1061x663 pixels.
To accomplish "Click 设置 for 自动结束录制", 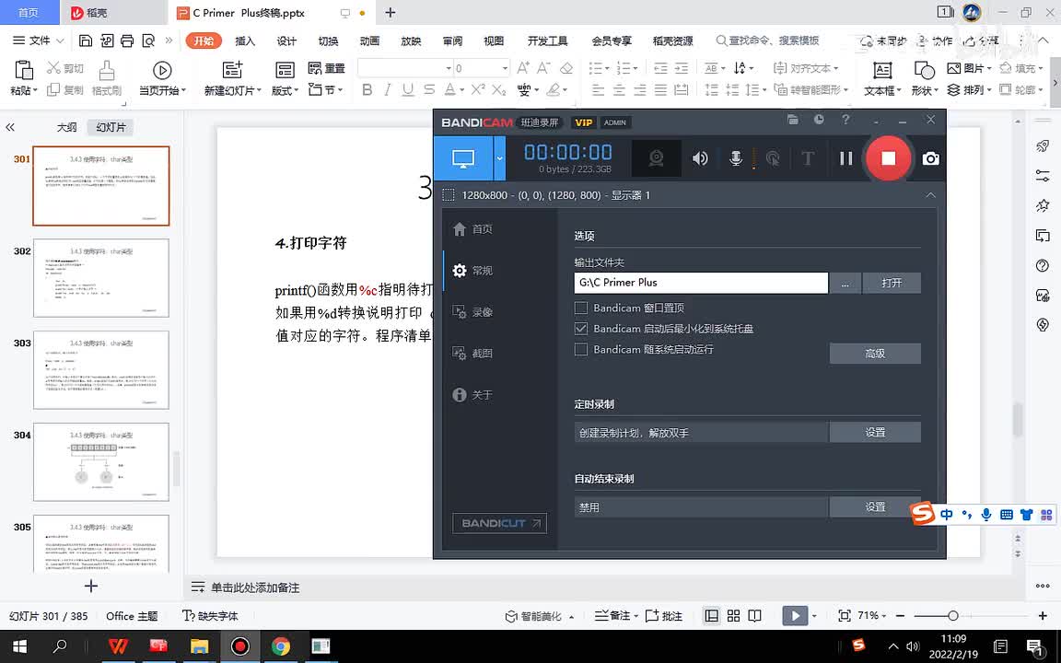I will click(x=875, y=506).
